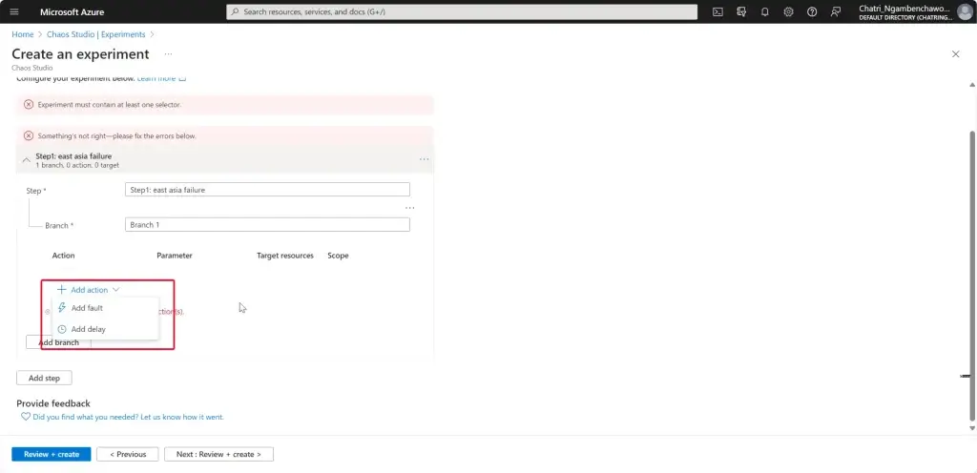
Task: Open the Did you find what you needed link
Action: point(129,417)
